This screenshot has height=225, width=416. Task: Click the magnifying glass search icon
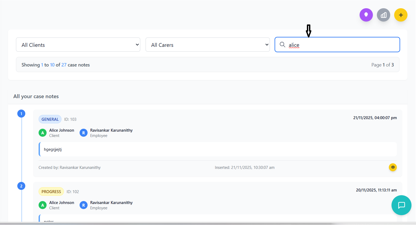(x=282, y=44)
